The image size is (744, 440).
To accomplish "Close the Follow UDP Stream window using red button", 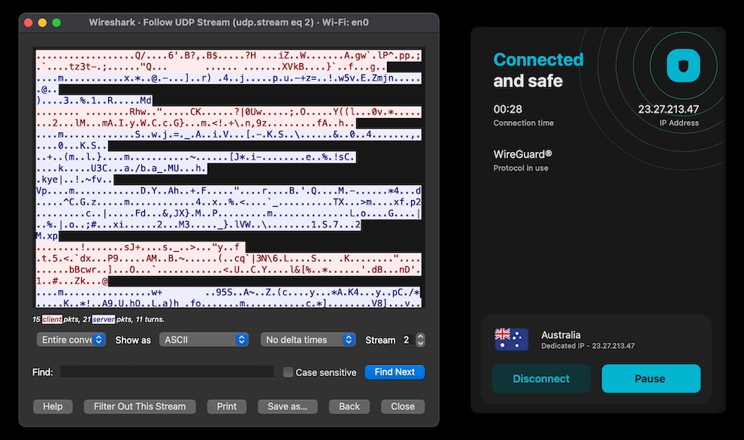I will pos(28,23).
